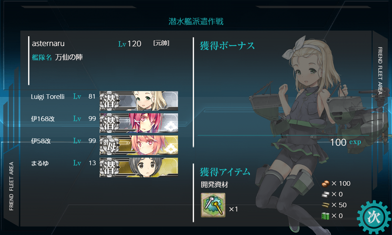
Task: Click the steel resource icon
Action: point(325,194)
